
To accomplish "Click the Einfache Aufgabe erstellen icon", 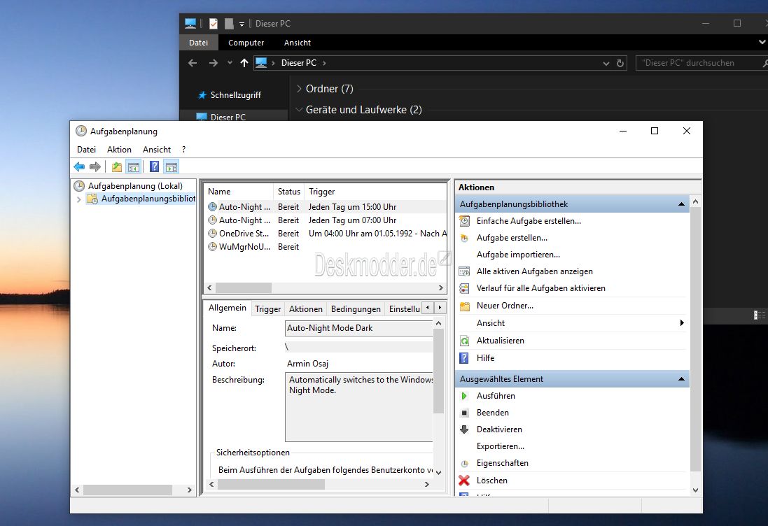I will pyautogui.click(x=464, y=221).
